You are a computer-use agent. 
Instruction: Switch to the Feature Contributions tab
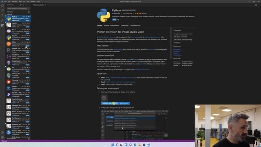pos(111,25)
